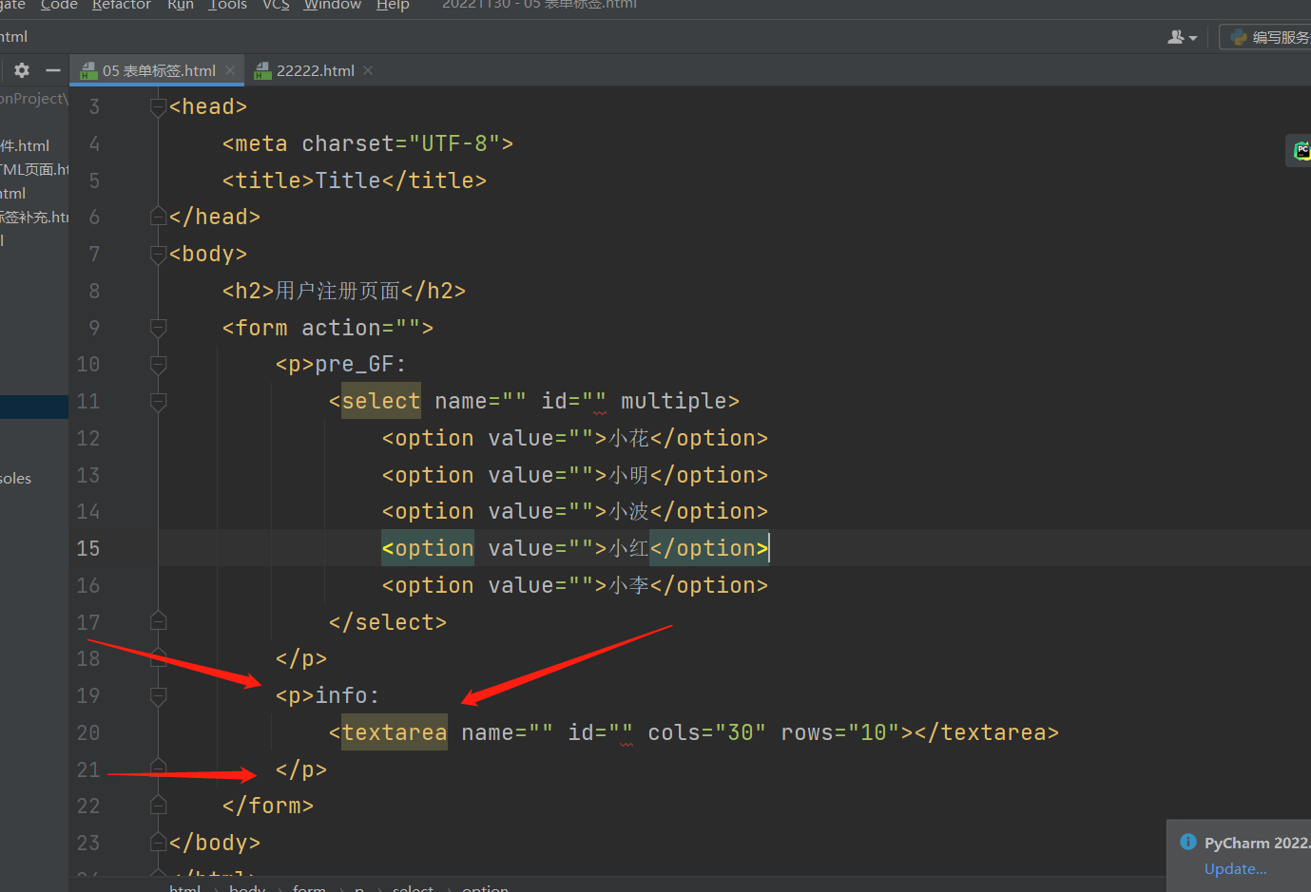The width and height of the screenshot is (1311, 892).
Task: Select the TML页面 file in project tree
Action: coord(34,169)
